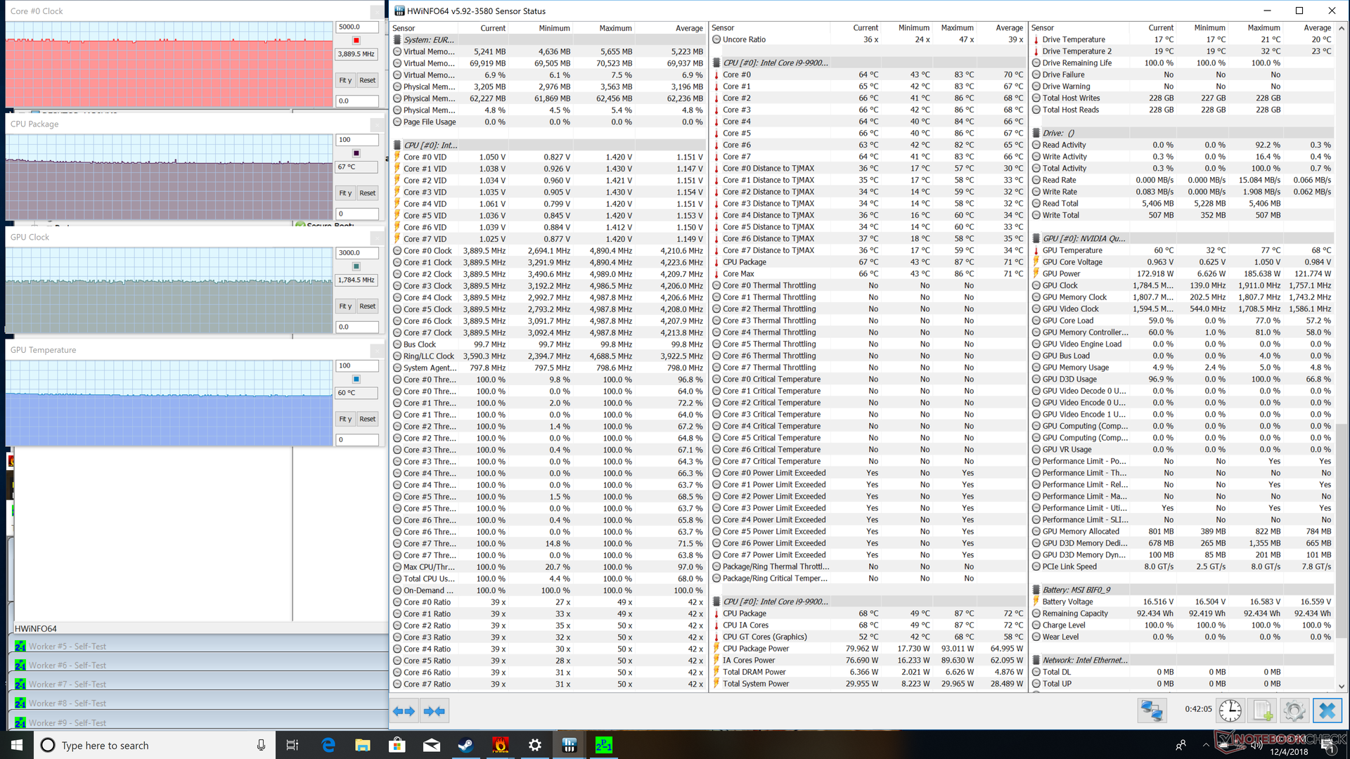Click the shrink columns arrows icon
The height and width of the screenshot is (759, 1350).
[434, 711]
